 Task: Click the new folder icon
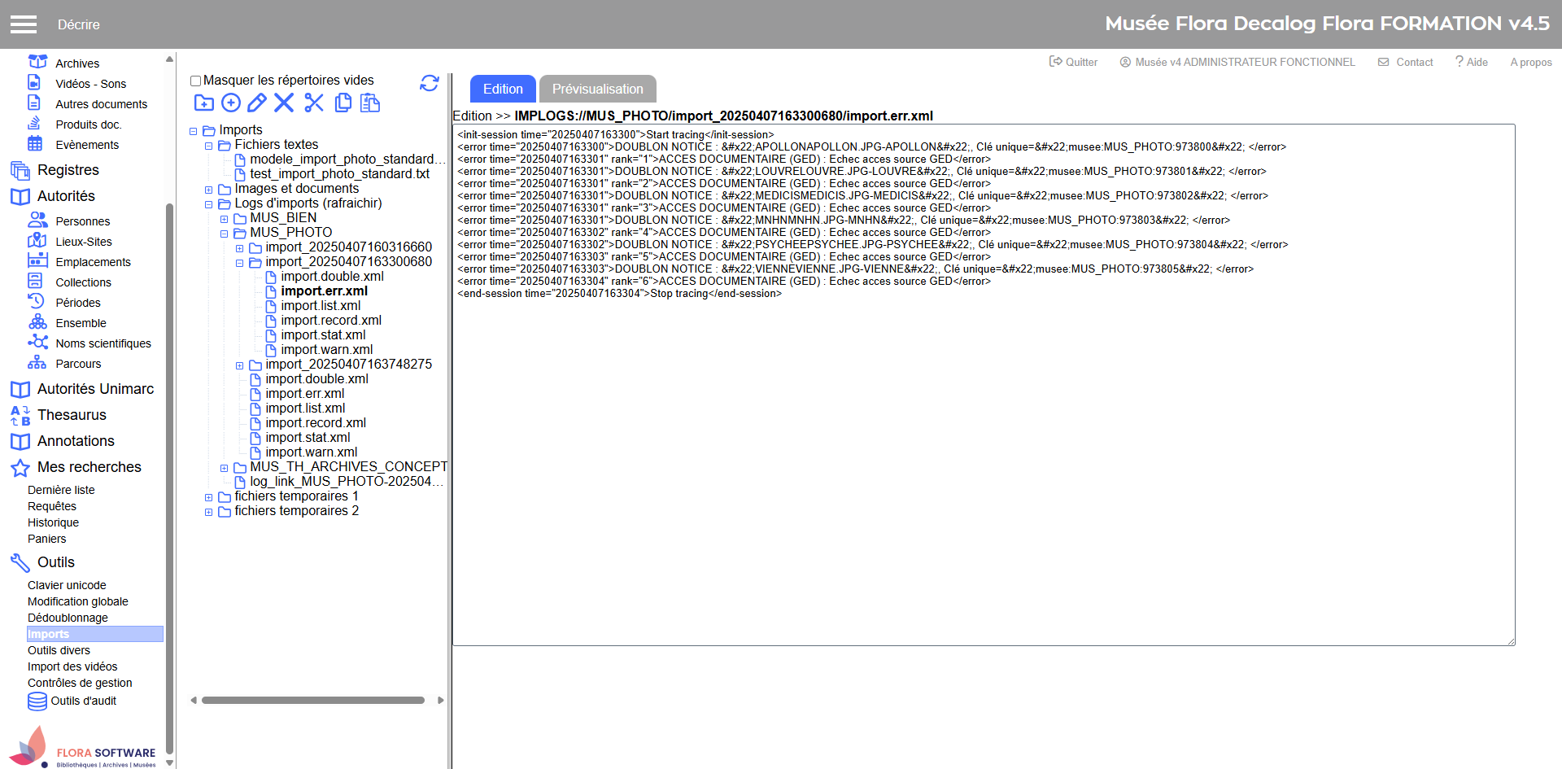[203, 103]
